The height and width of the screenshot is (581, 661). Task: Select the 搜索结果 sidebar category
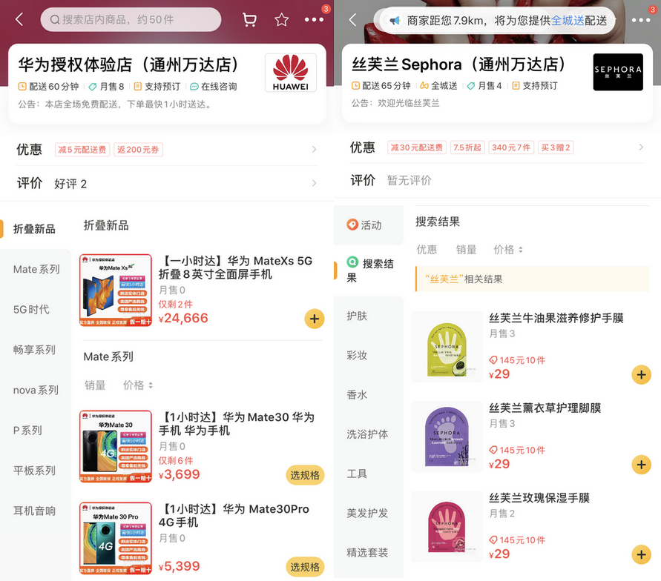pyautogui.click(x=369, y=270)
